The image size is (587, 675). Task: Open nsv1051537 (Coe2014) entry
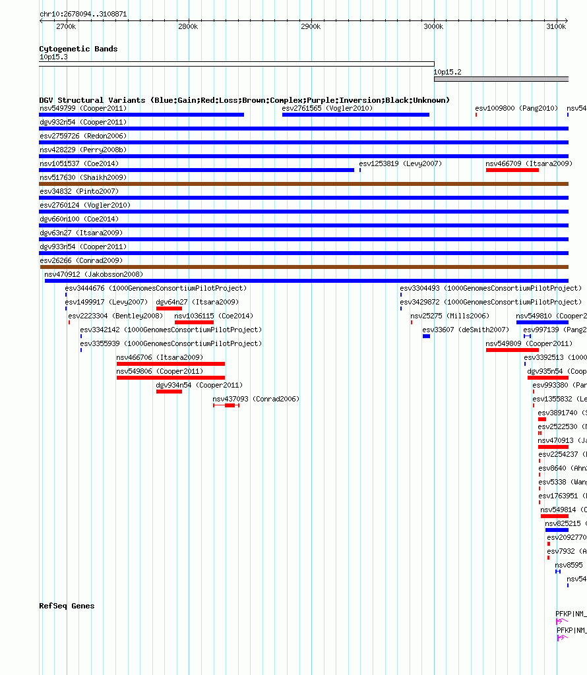coord(79,163)
